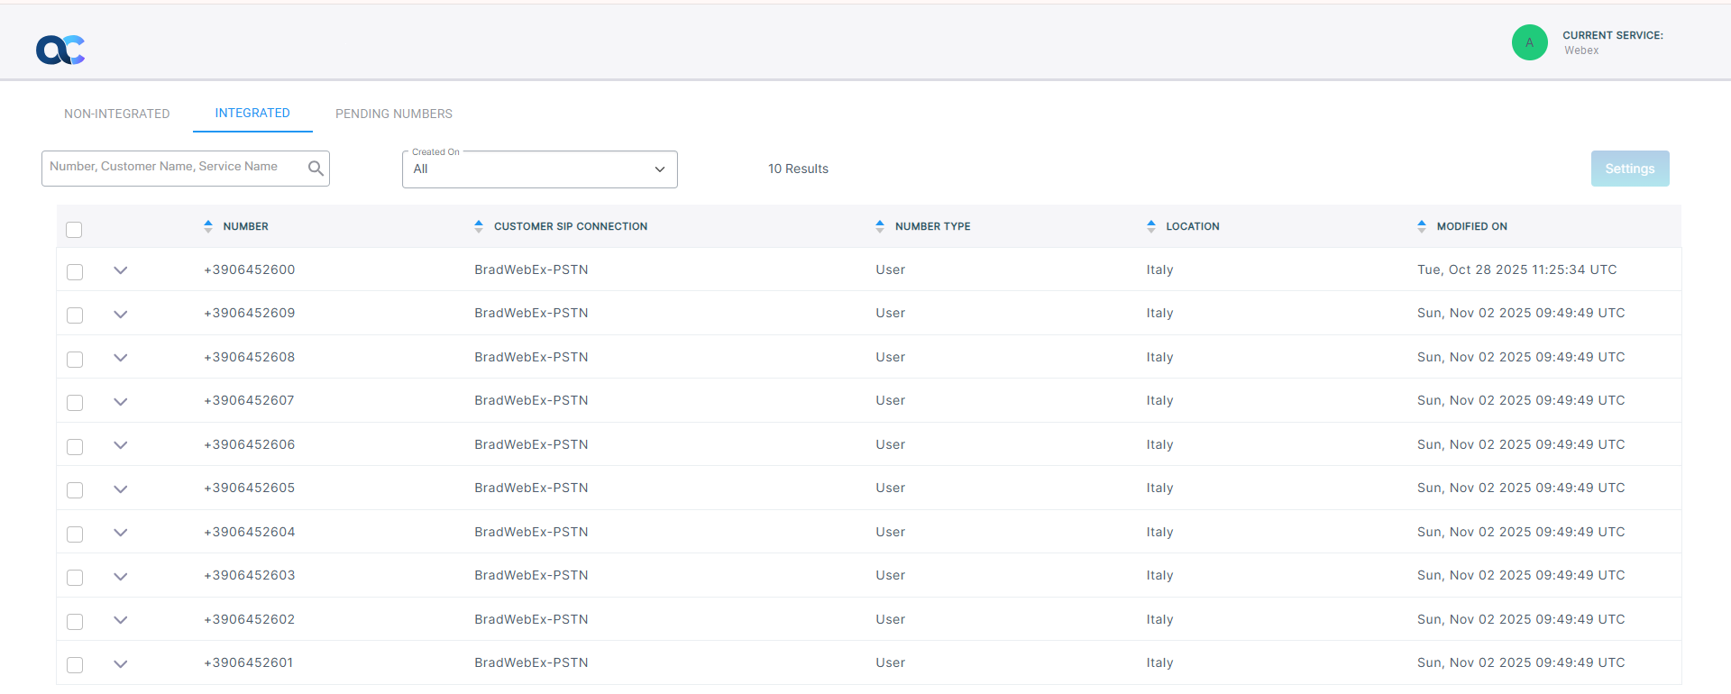Click the green user avatar icon

click(x=1529, y=42)
